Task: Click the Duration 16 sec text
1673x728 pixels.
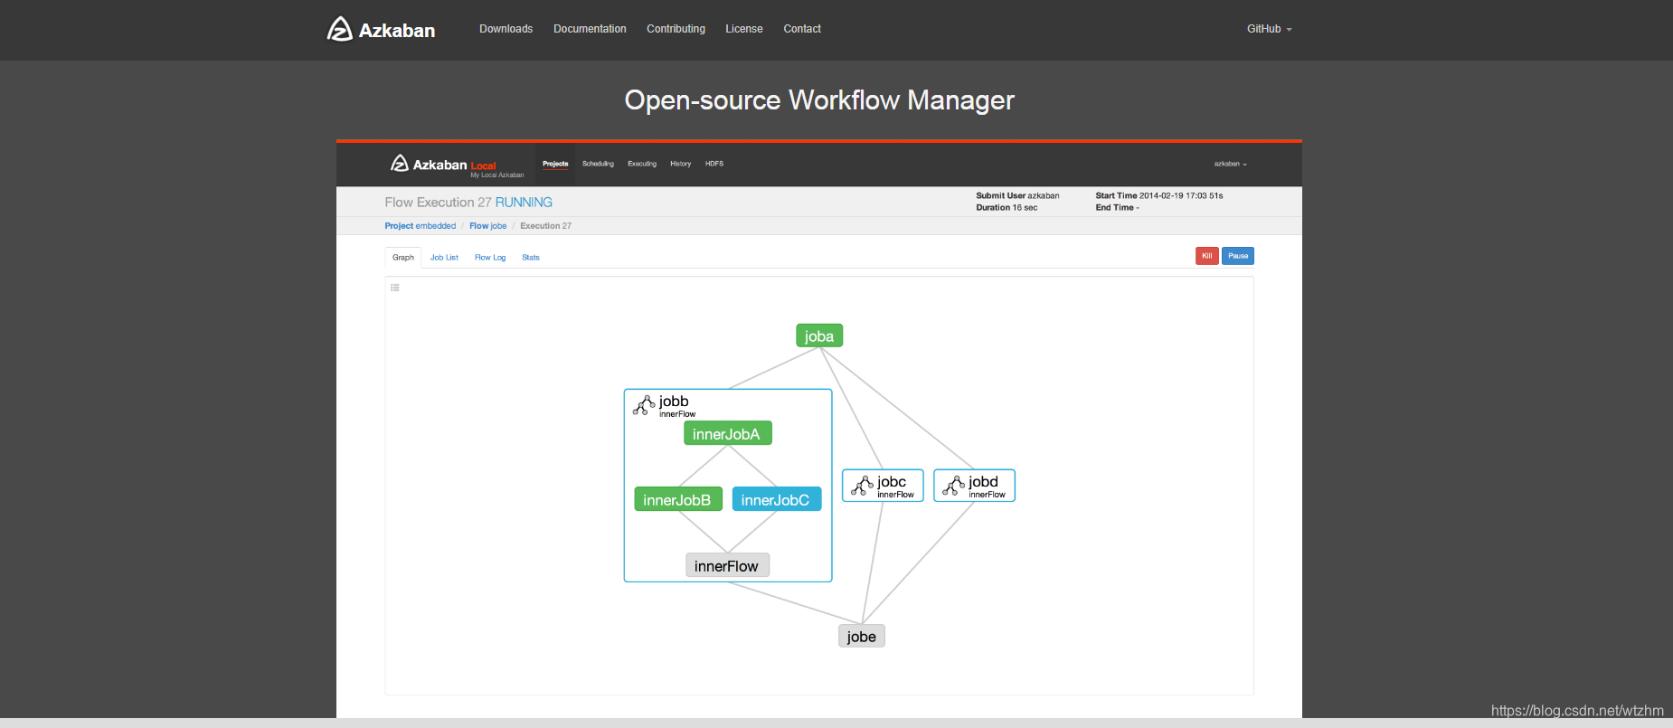Action: coord(1007,208)
